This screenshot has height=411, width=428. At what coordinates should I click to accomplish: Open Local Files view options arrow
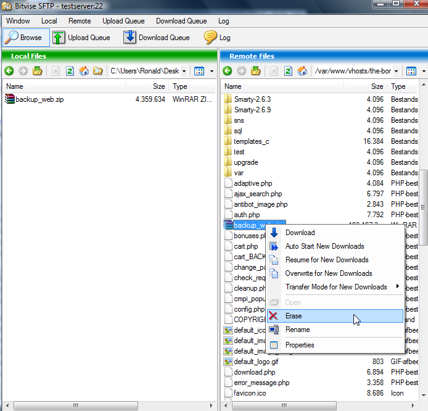pos(212,71)
